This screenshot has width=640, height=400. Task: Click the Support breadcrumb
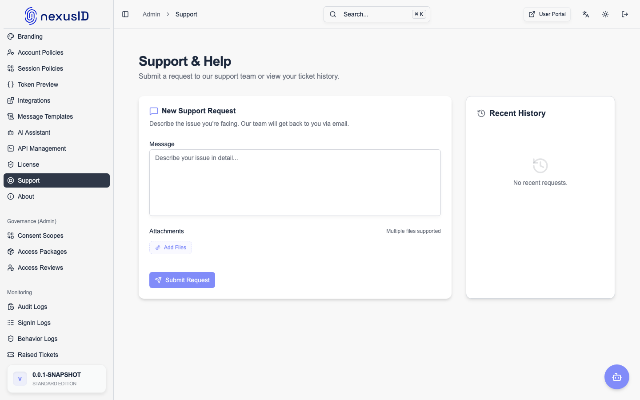point(186,14)
